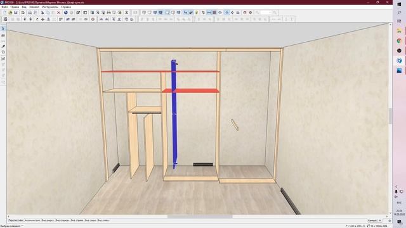Toggle contours display mode

pos(167,13)
